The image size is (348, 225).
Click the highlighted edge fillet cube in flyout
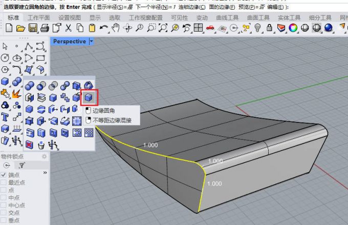click(x=89, y=97)
